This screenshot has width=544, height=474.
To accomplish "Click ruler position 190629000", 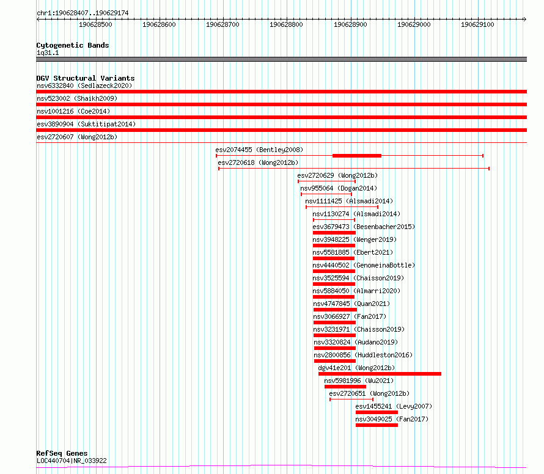I will click(x=414, y=24).
